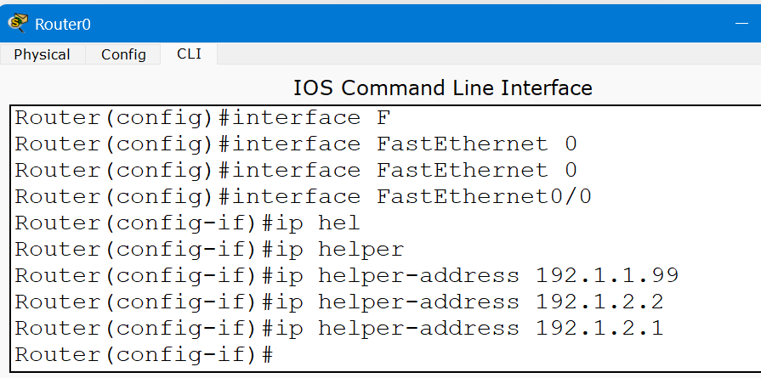This screenshot has width=761, height=378.
Task: Click the 'interface F' command line
Action: [202, 118]
